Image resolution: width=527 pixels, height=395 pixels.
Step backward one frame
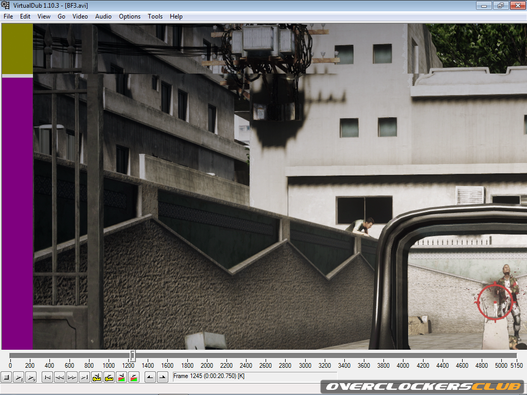[60, 378]
